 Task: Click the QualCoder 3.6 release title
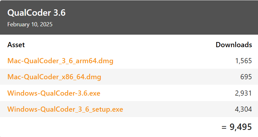point(36,13)
